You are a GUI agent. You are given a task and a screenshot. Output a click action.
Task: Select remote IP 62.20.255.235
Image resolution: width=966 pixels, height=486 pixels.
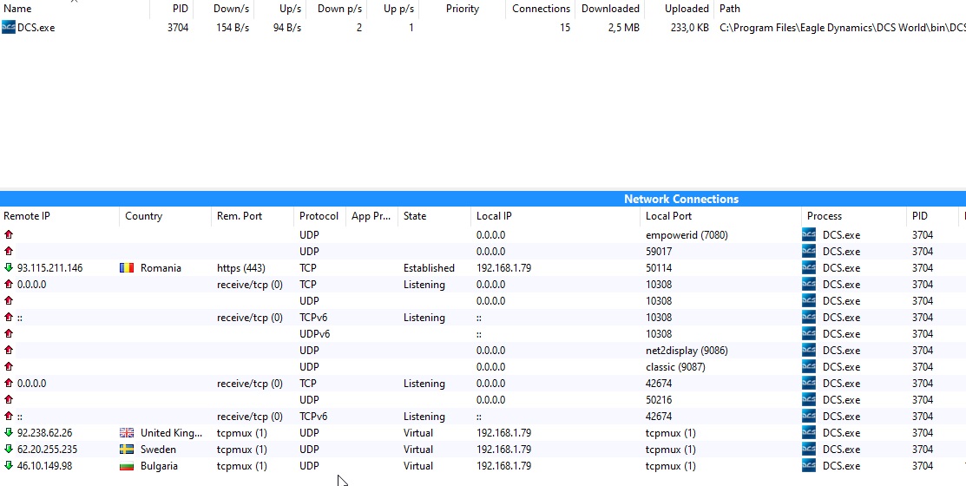[x=48, y=450]
